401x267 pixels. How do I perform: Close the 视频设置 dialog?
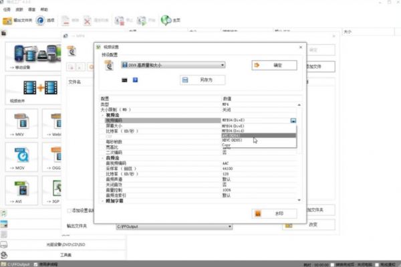pyautogui.click(x=301, y=47)
